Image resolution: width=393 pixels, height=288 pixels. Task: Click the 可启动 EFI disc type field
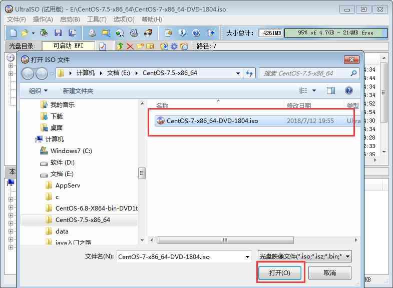69,46
